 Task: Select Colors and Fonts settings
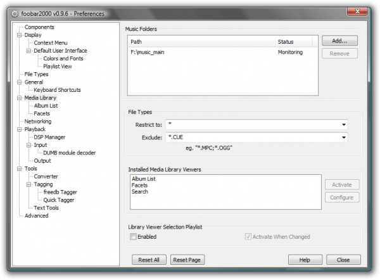coord(63,58)
